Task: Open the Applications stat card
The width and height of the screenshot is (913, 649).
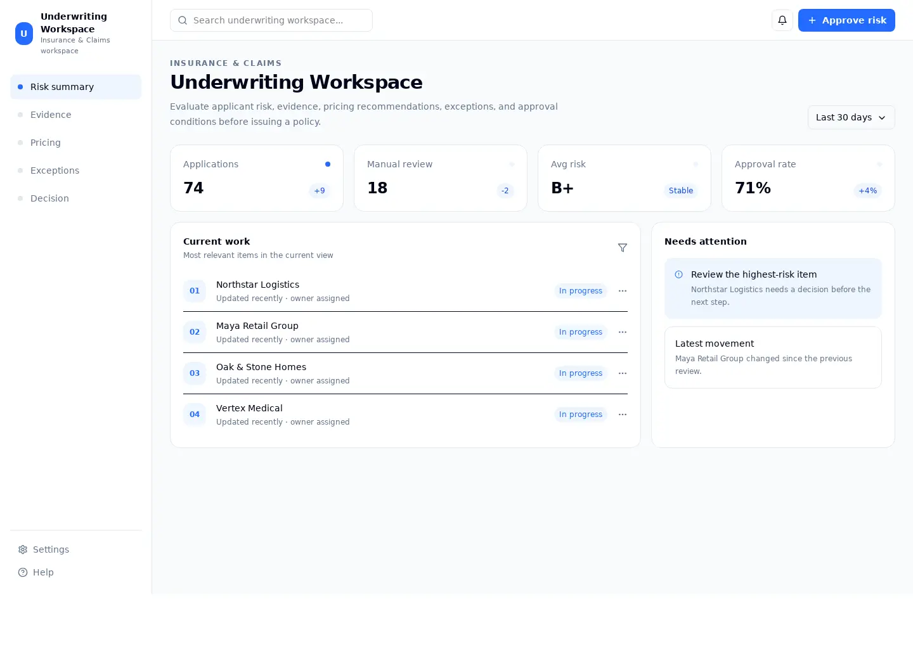Action: pos(257,178)
